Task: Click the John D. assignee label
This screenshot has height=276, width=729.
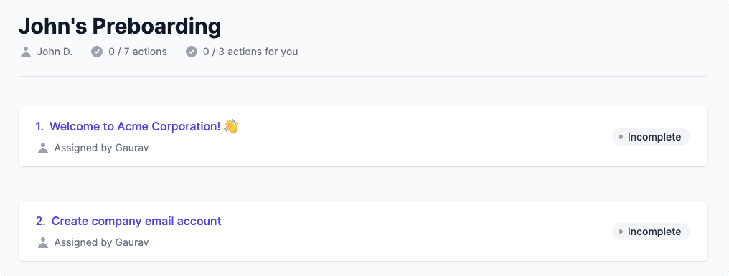Action: [x=55, y=52]
